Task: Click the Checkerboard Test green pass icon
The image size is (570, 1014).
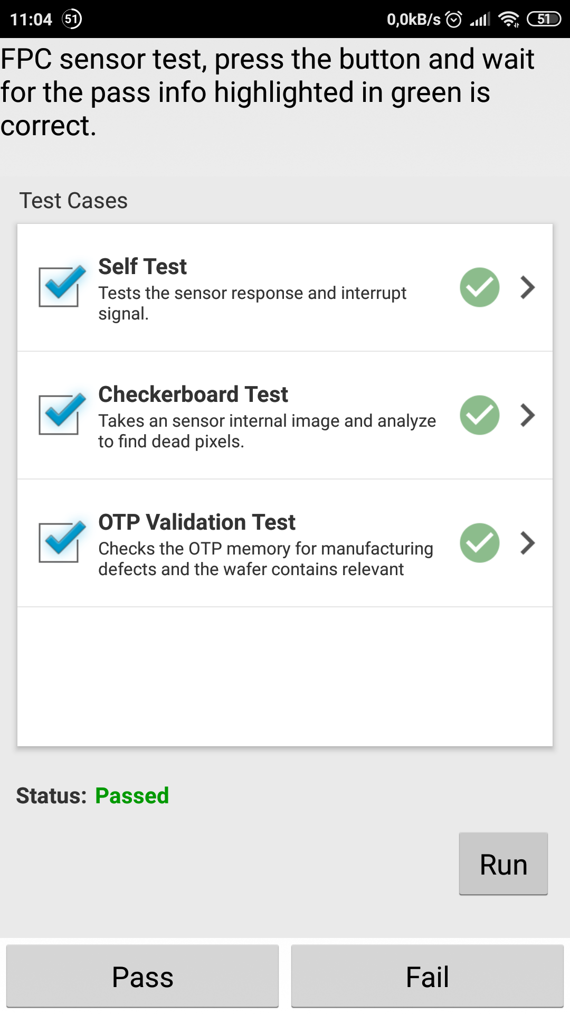Action: [479, 415]
